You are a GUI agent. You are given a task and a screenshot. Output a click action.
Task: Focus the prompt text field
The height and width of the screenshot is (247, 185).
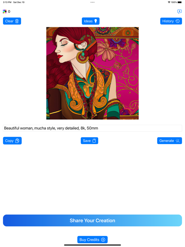92,128
